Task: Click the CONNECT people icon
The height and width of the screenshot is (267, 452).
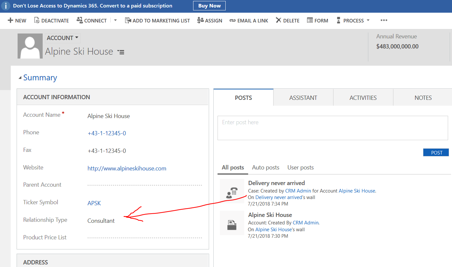Action: coord(79,20)
